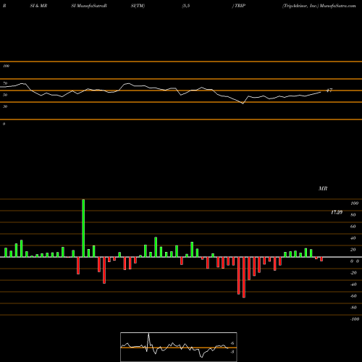Image resolution: width=362 pixels, height=362 pixels.
Task: Click the RSI axis label 100
Action: (x=6, y=66)
